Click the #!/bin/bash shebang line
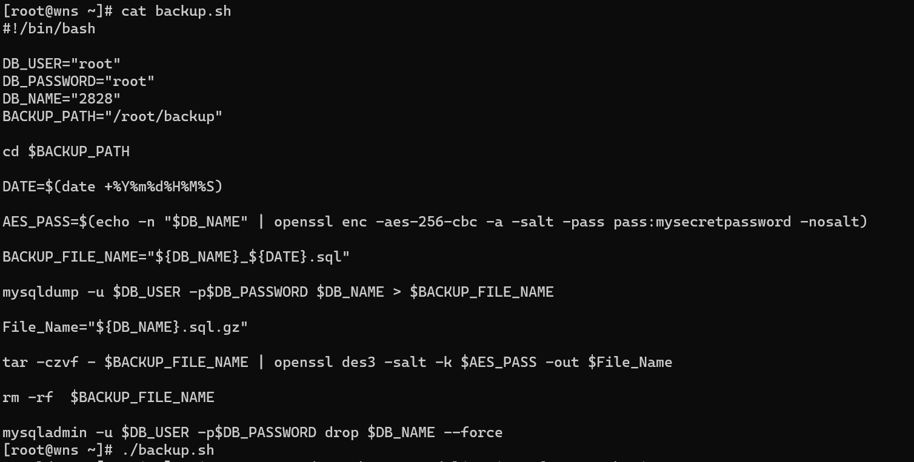Screen dimensions: 914x462 coord(49,28)
